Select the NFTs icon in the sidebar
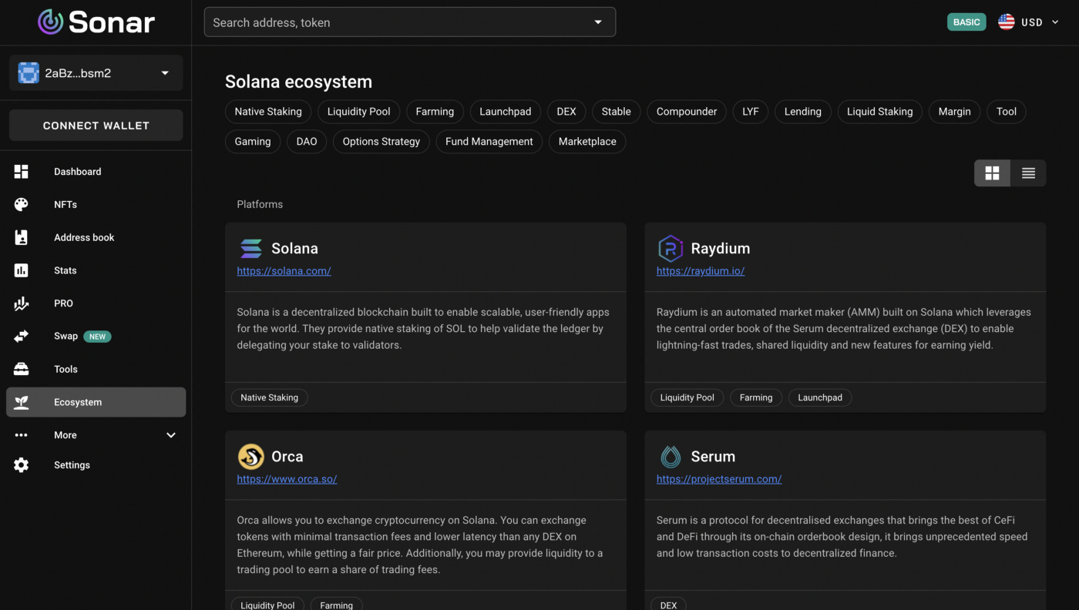The height and width of the screenshot is (610, 1079). point(21,204)
